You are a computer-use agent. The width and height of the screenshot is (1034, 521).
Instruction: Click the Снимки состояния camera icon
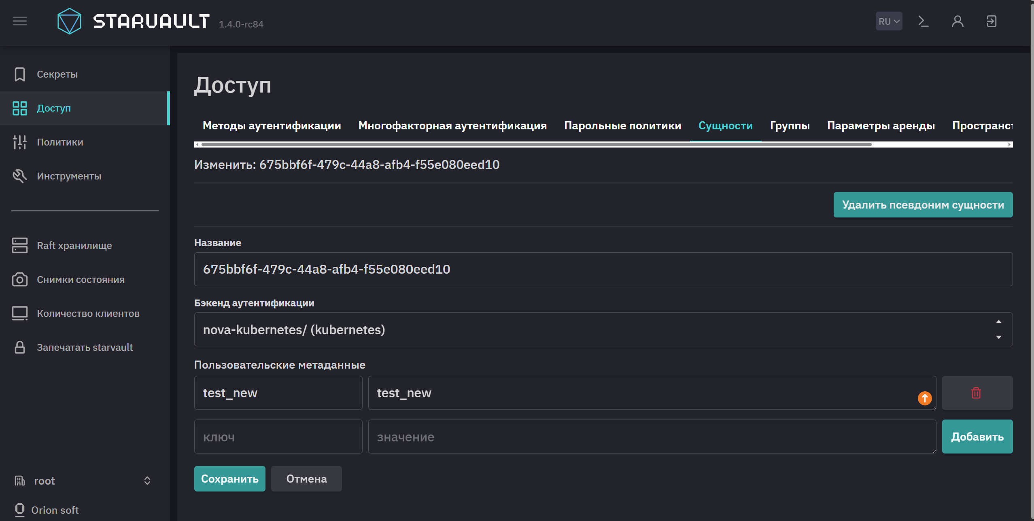(x=20, y=279)
